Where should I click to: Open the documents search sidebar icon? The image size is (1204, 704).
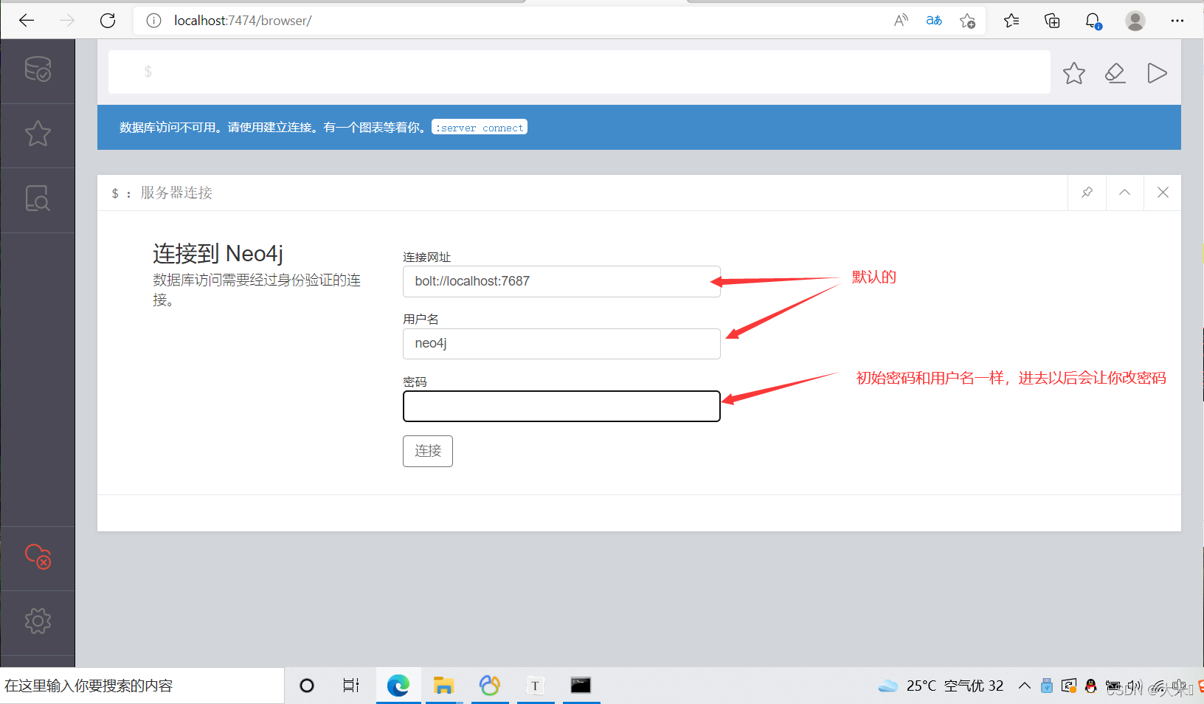coord(38,199)
